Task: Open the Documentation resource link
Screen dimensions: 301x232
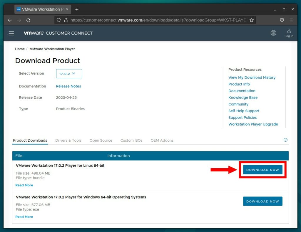Action: 242,91
